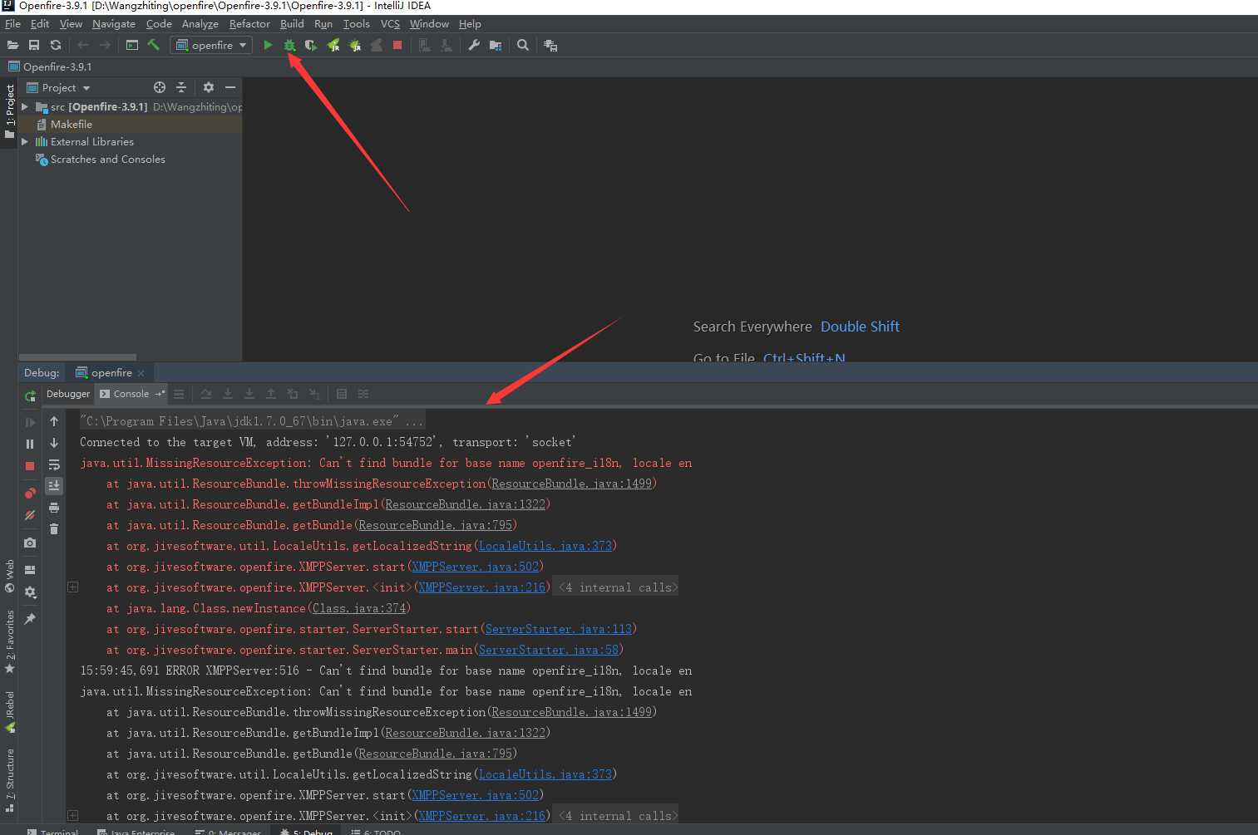Open the Project view selector dropdown

click(x=58, y=87)
